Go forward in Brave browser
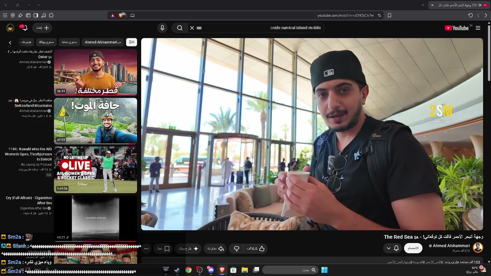Image resolution: width=491 pixels, height=276 pixels. [478, 15]
